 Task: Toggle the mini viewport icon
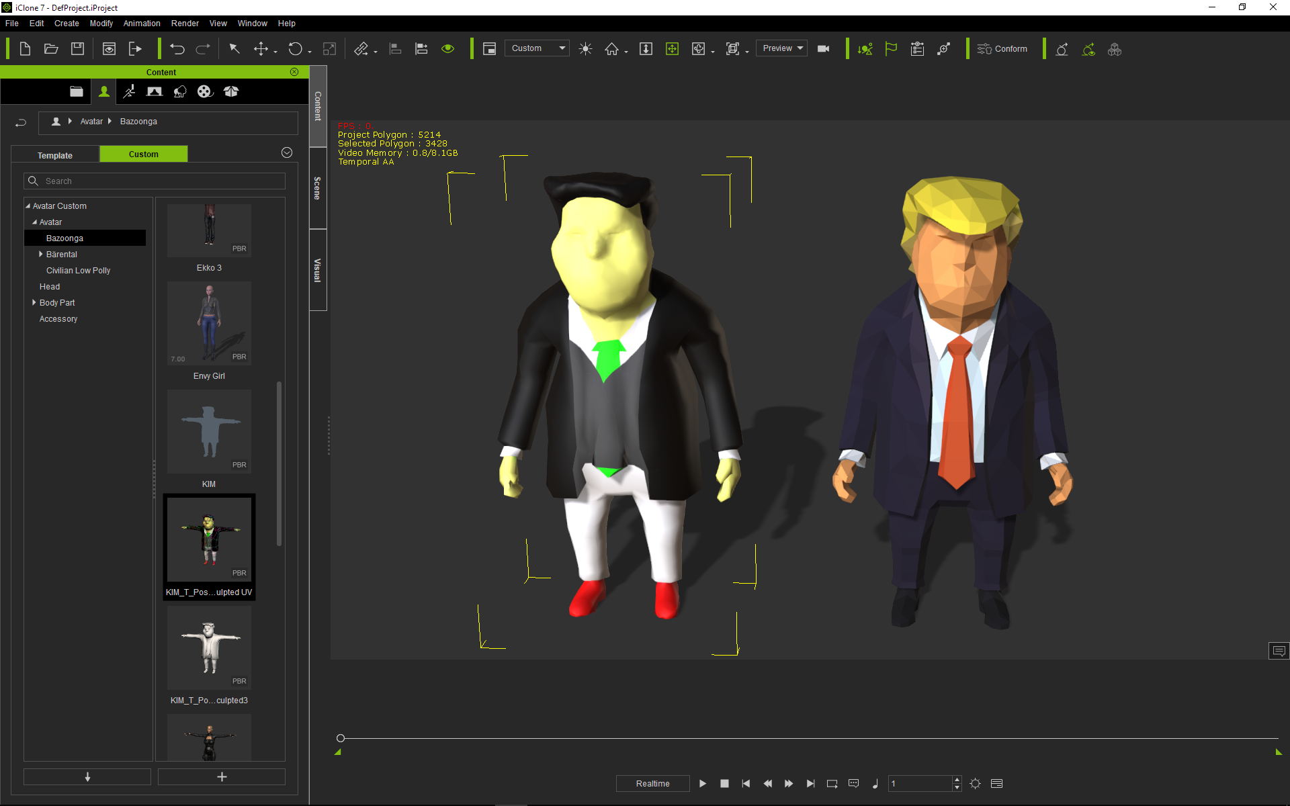(x=489, y=49)
